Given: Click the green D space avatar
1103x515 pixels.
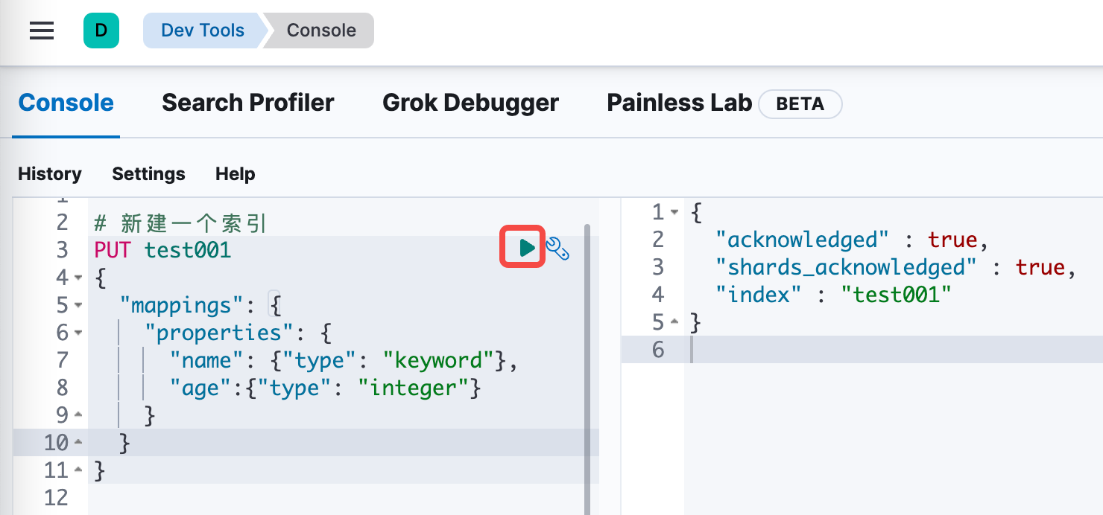Looking at the screenshot, I should tap(101, 31).
